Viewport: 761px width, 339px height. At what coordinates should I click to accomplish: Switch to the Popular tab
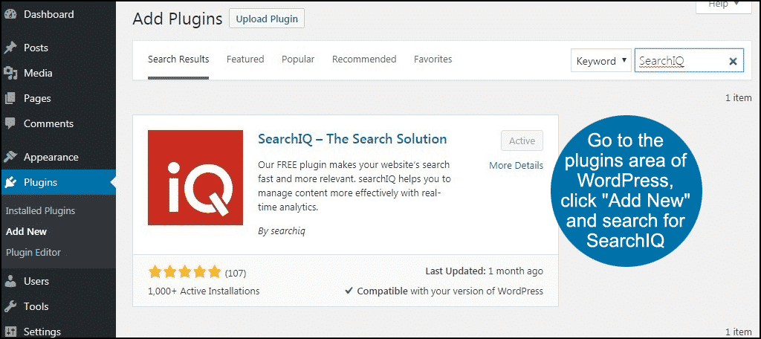point(298,59)
